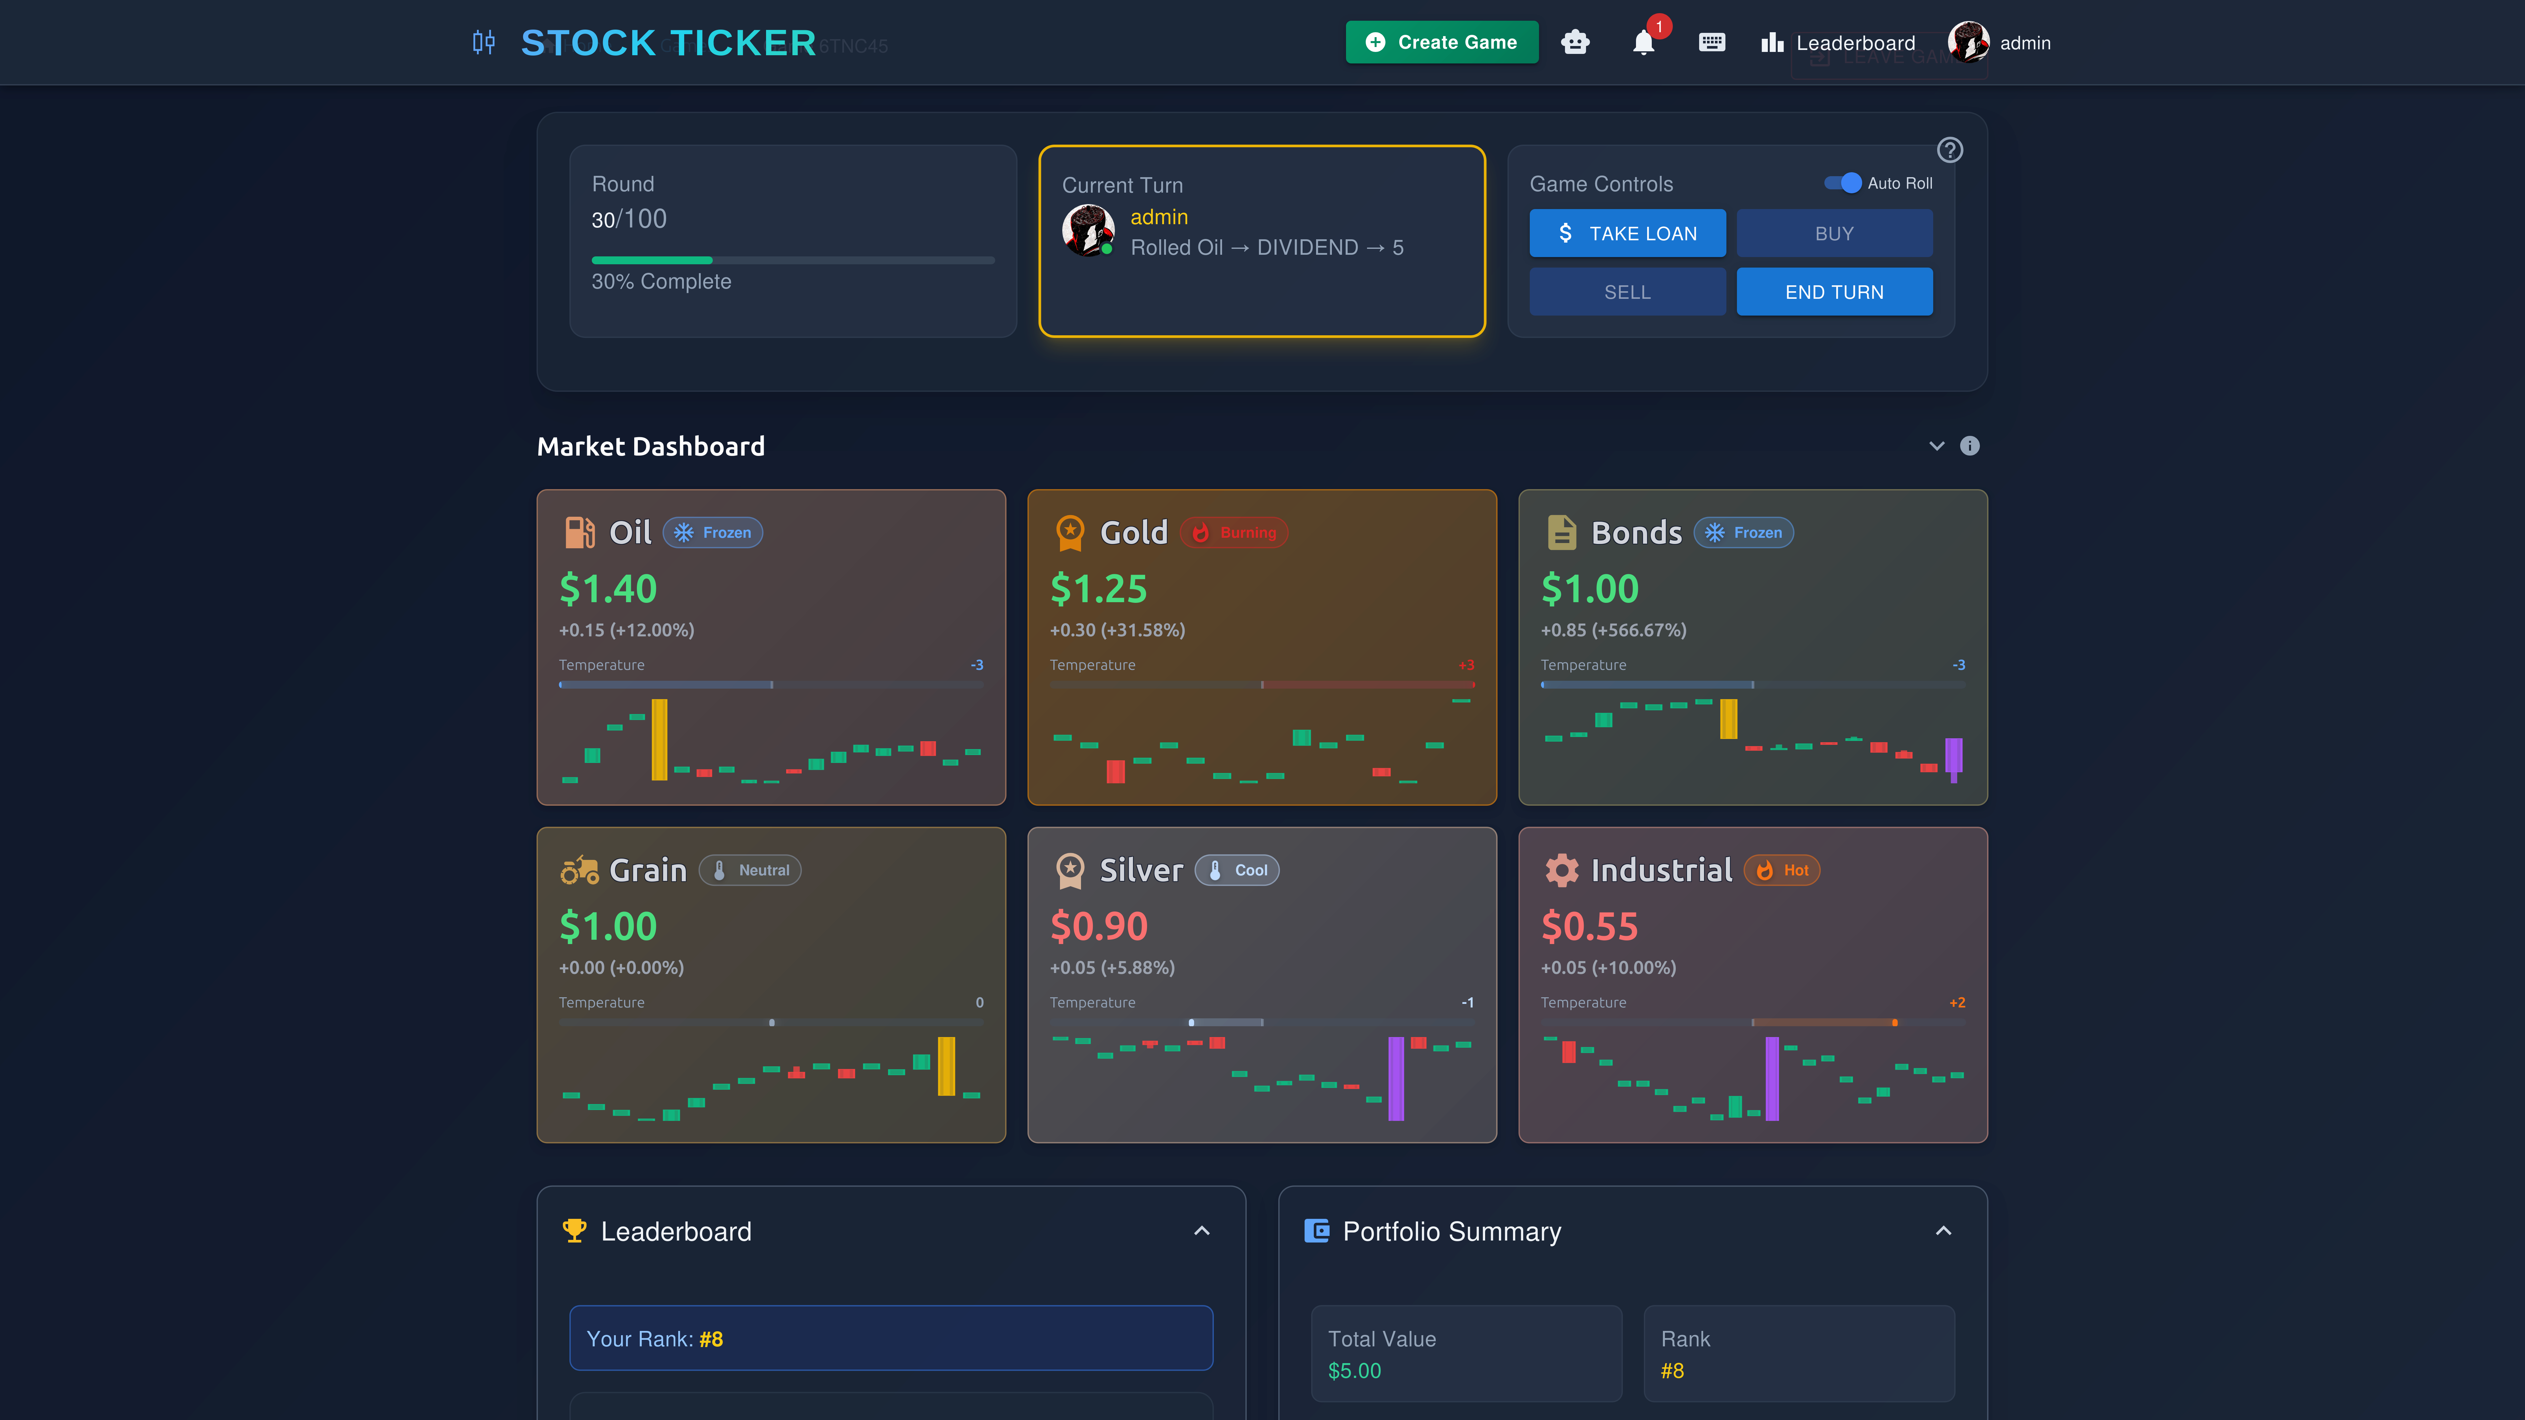Image resolution: width=2525 pixels, height=1420 pixels.
Task: Open the robot bot icon in header
Action: coord(1575,42)
